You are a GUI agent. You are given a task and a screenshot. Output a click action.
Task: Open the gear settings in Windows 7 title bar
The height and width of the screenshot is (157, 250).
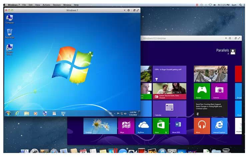click(129, 10)
